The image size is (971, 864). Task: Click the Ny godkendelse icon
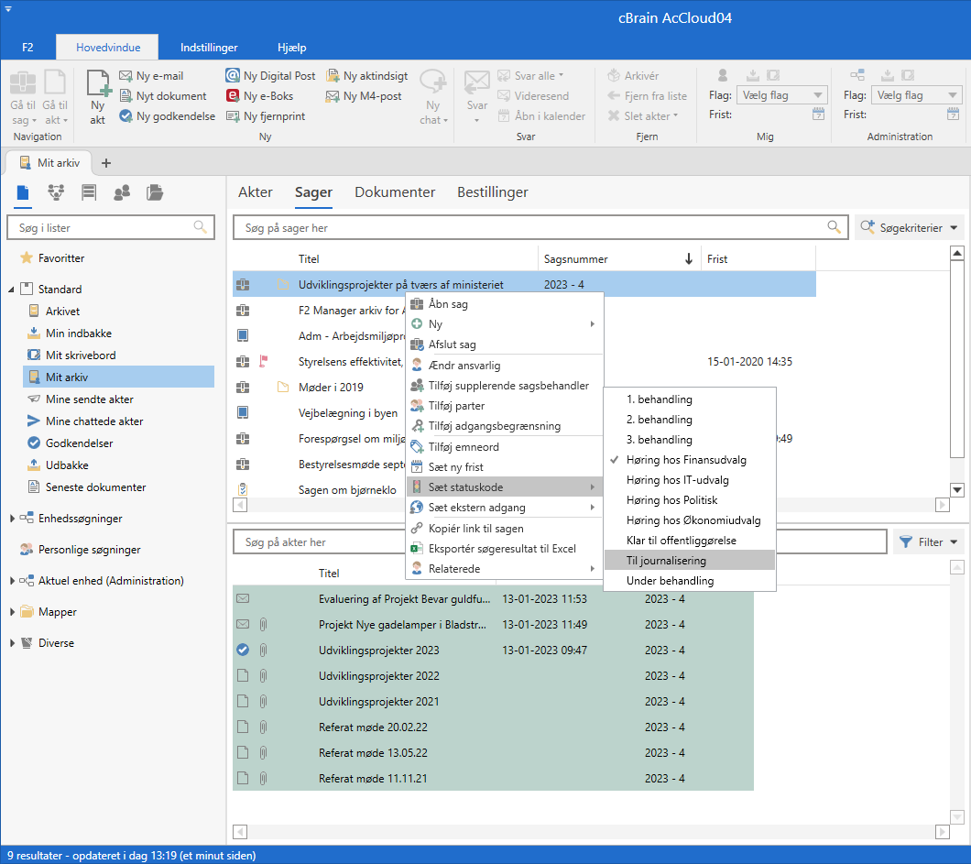(x=126, y=116)
